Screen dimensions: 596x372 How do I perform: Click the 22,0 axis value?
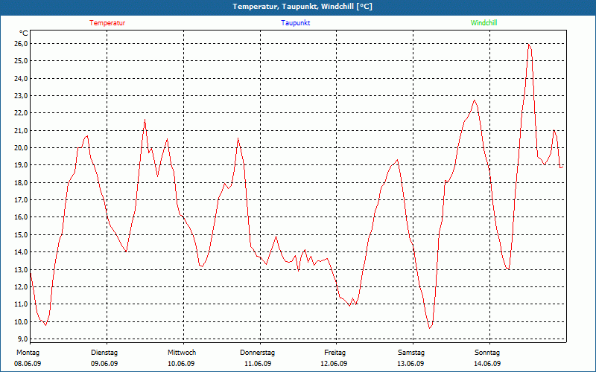[x=21, y=113]
